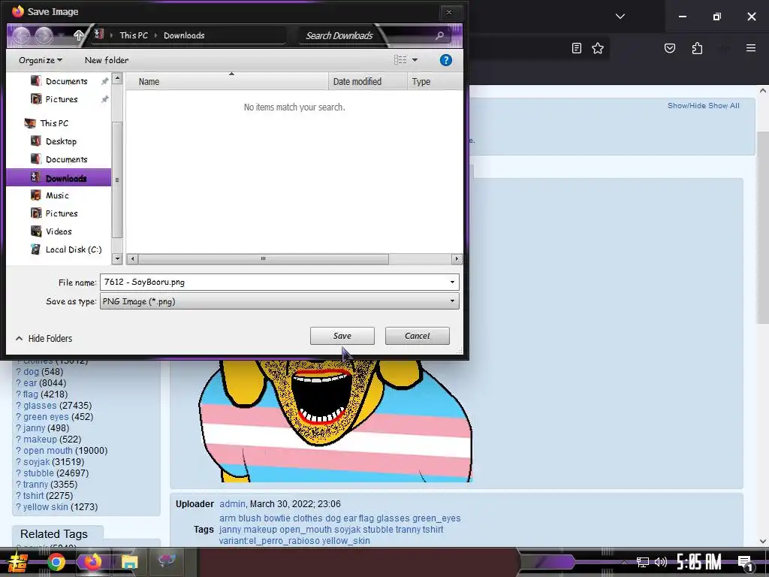The image size is (769, 577).
Task: Open the fifth taskbar app icon
Action: [167, 560]
